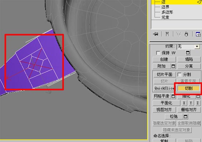Click the 塌陷 collapse button
Image resolution: width=202 pixels, height=142 pixels.
point(189,59)
